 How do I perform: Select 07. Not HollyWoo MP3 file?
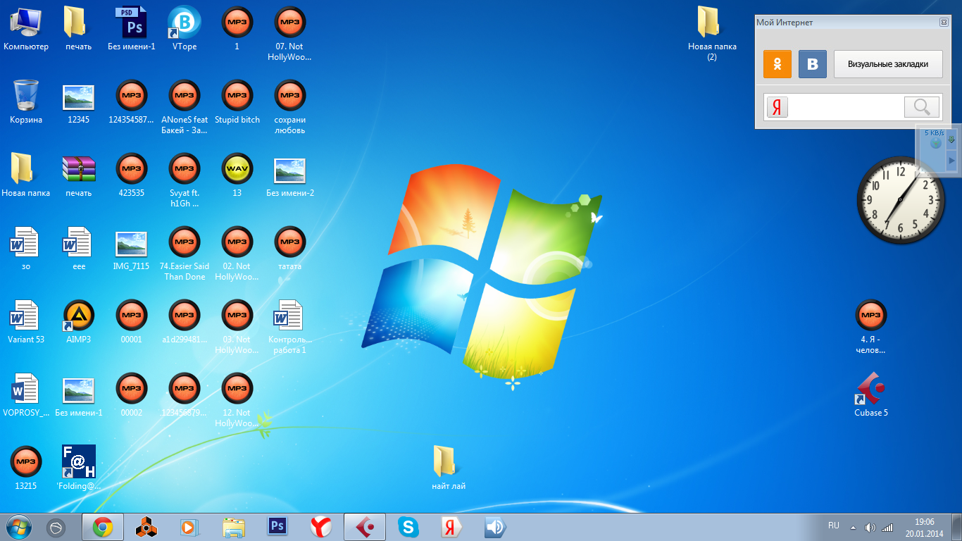click(x=289, y=34)
